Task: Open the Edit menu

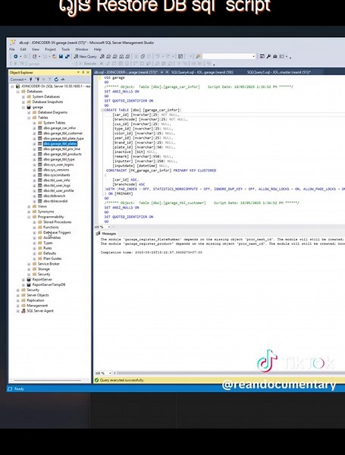Action: click(24, 49)
